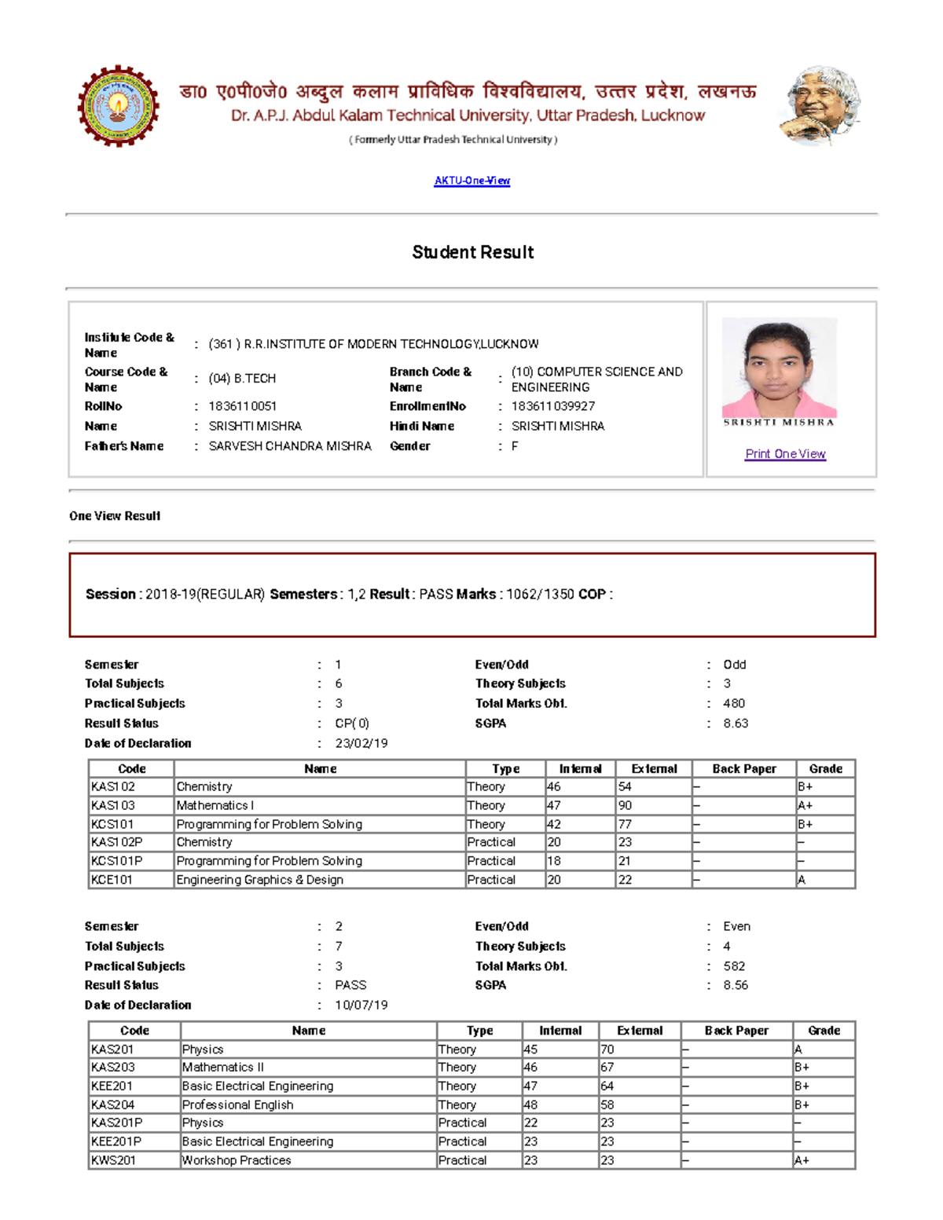Click the Workshop Practices A+ grade cell
Viewport: 943px width, 1220px height.
[x=802, y=1160]
